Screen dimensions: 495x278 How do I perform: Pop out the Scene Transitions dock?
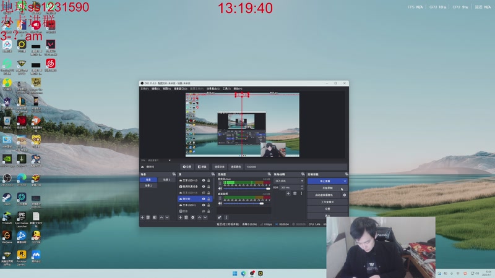pos(303,174)
